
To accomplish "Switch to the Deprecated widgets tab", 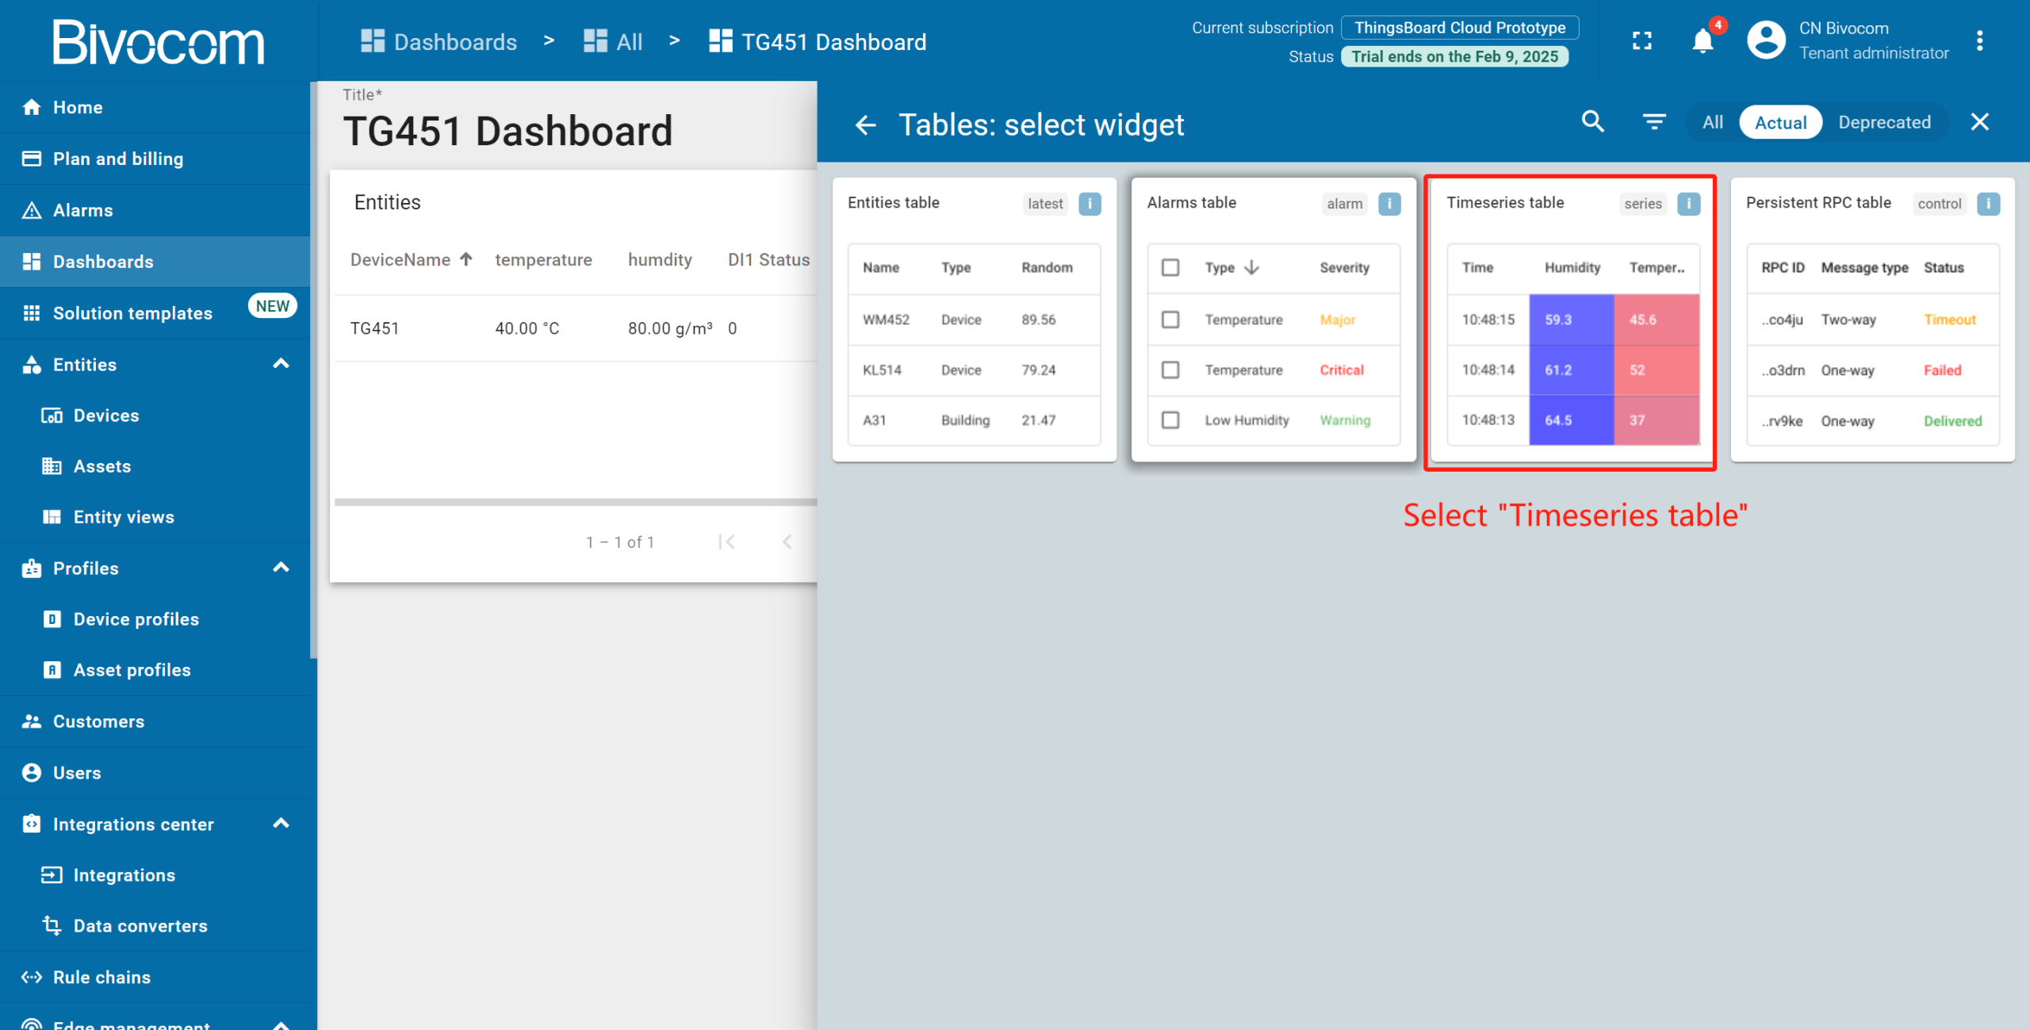I will point(1884,122).
